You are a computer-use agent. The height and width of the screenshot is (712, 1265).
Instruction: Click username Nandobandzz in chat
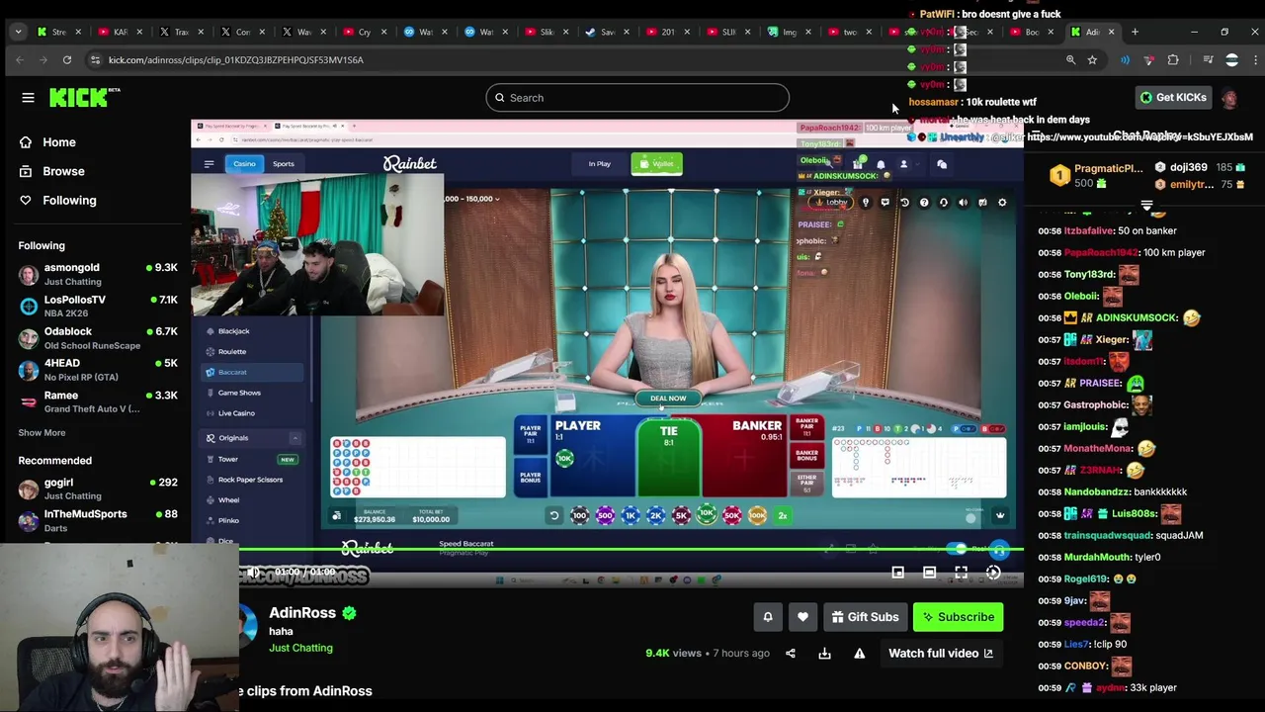[x=1095, y=491]
